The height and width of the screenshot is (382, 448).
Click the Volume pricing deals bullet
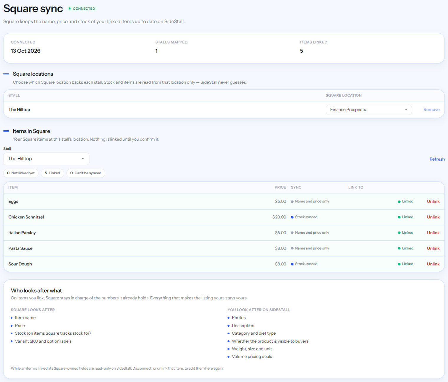point(252,357)
